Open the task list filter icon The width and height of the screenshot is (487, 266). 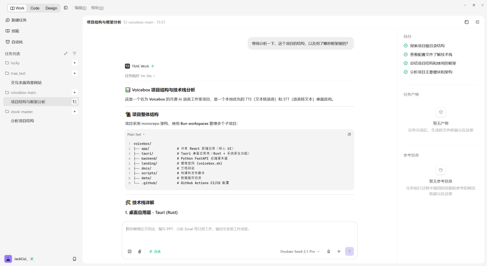point(74,54)
